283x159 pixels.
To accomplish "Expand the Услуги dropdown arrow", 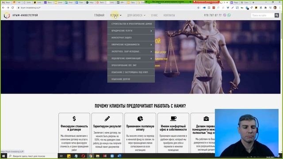I will (x=121, y=15).
